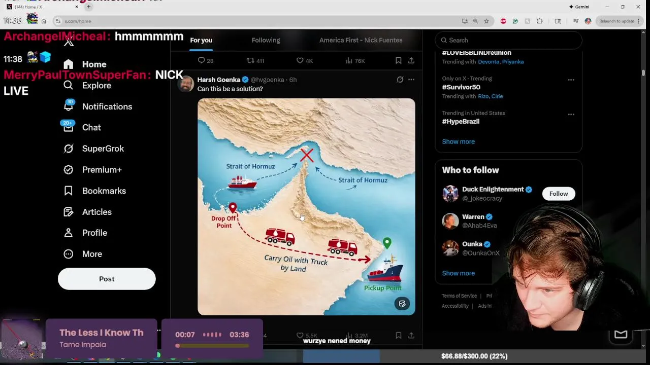Show more Who to follow suggestions
Viewport: 650px width, 365px height.
[x=458, y=273]
